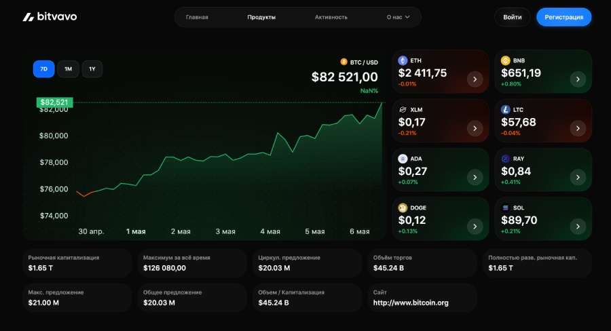The height and width of the screenshot is (331, 611).
Task: Click the 3 мая date axis label
Action: pos(225,231)
